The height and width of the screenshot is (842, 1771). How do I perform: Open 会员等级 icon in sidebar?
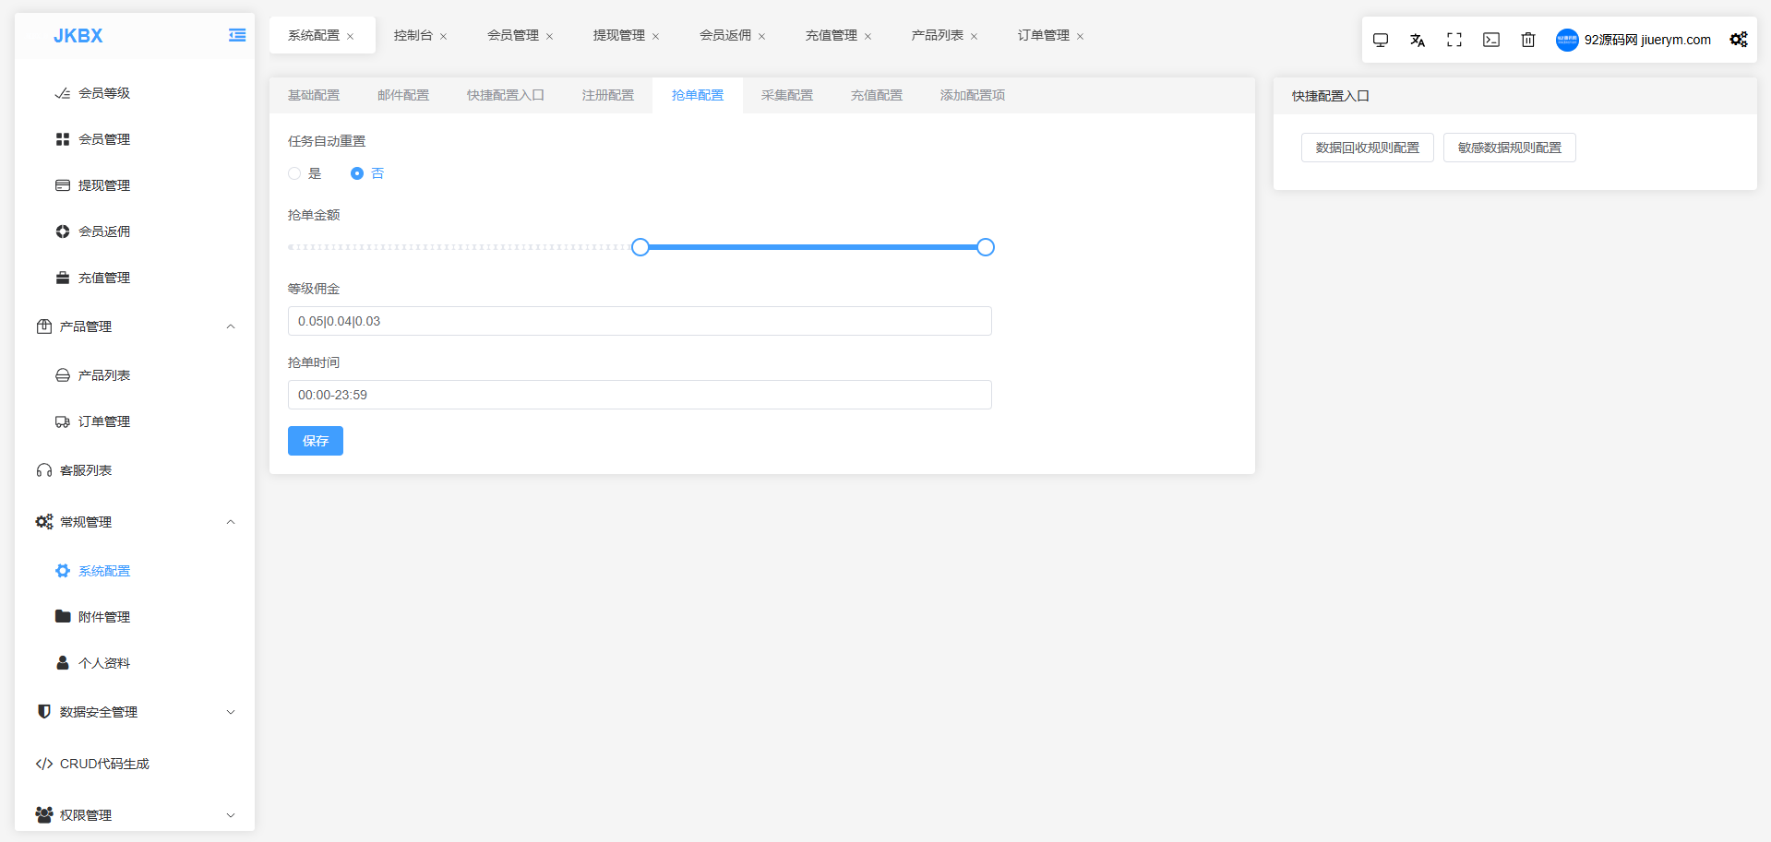(x=63, y=93)
